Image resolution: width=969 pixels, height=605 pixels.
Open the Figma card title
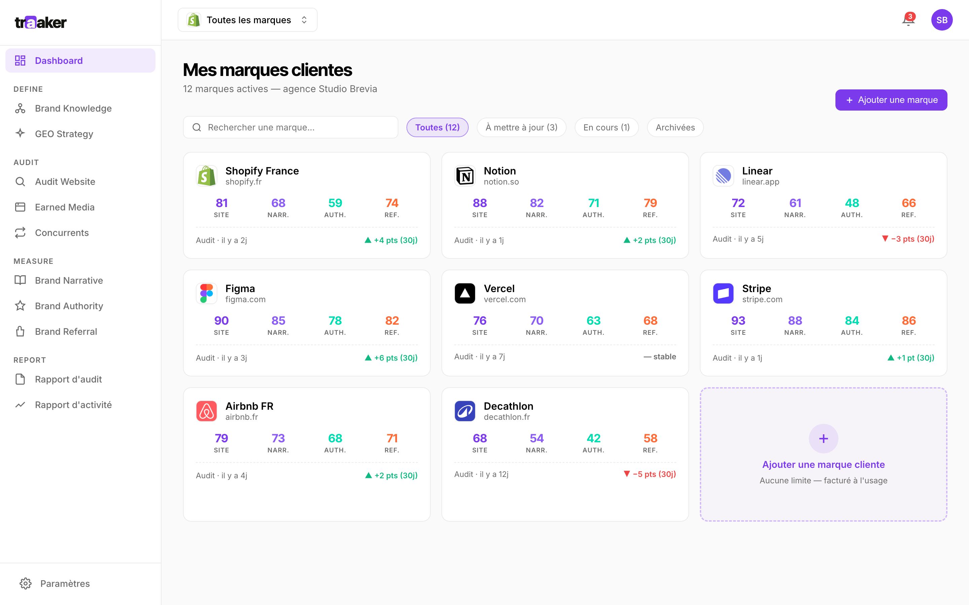coord(240,288)
